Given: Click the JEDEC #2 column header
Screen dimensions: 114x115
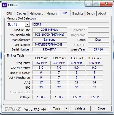Looking at the screenshot, I should tap(41, 58).
